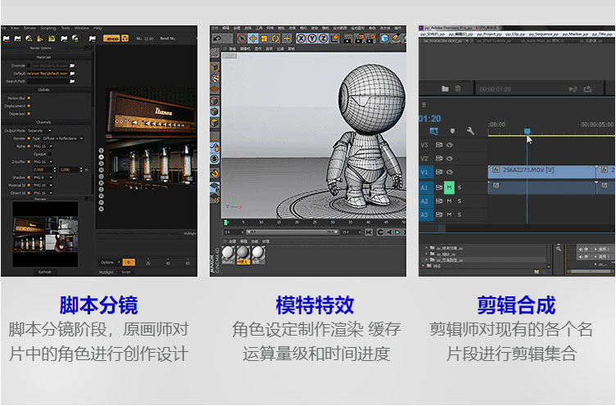Open the Options dropdown below the render view
This screenshot has width=616, height=406.
110,262
